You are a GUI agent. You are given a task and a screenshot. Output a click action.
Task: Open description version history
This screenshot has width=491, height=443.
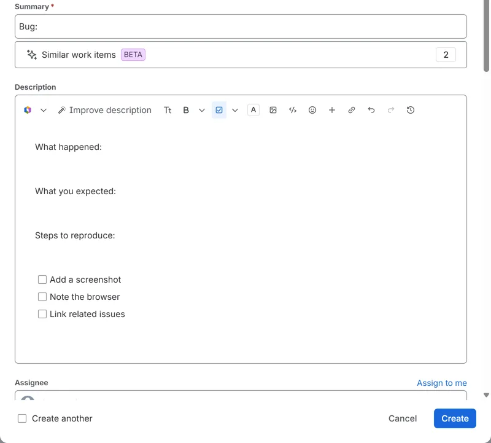(x=411, y=110)
